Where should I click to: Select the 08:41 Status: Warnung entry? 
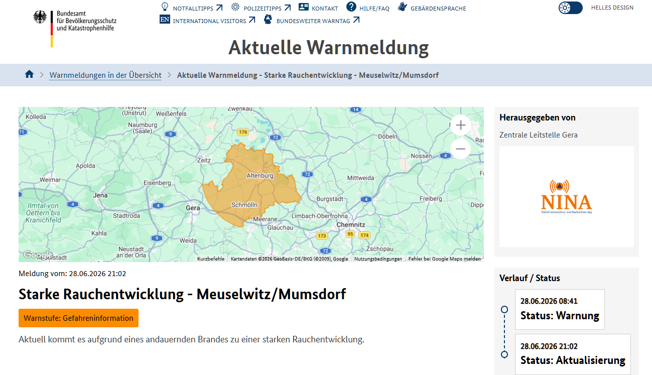click(560, 309)
